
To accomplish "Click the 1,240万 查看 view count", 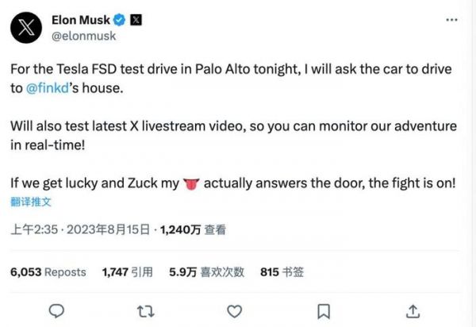I will click(193, 230).
